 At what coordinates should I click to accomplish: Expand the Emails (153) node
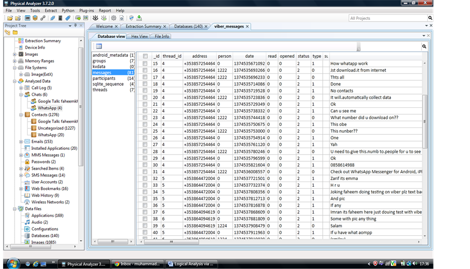(x=21, y=142)
